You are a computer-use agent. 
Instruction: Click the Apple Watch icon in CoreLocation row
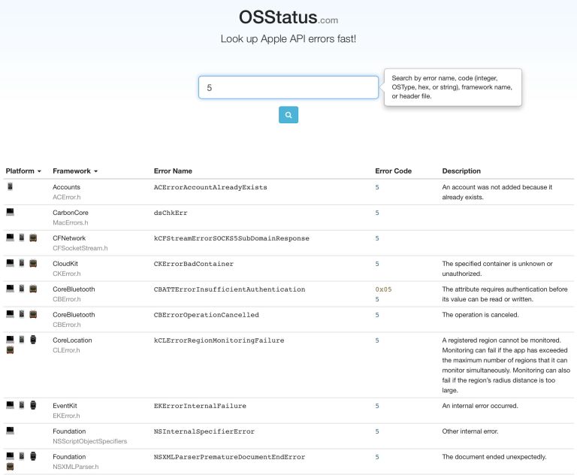33,340
